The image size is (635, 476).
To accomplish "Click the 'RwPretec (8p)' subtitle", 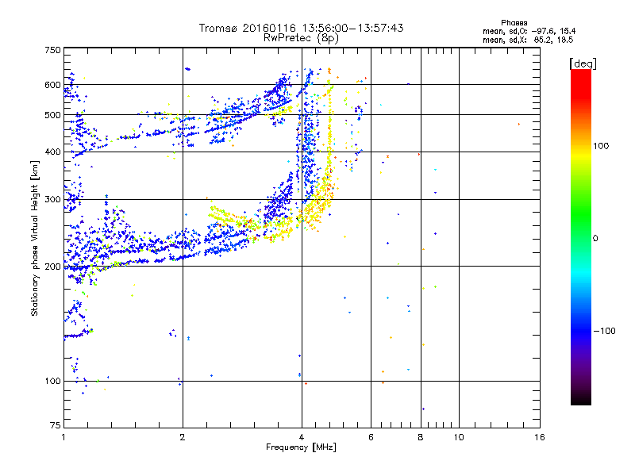I will click(301, 38).
